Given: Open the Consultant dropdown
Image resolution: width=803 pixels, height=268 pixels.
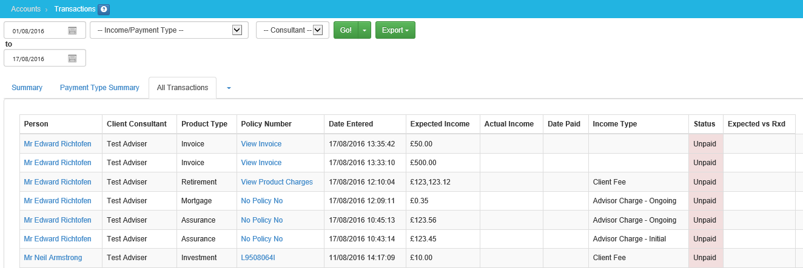Looking at the screenshot, I should point(317,30).
